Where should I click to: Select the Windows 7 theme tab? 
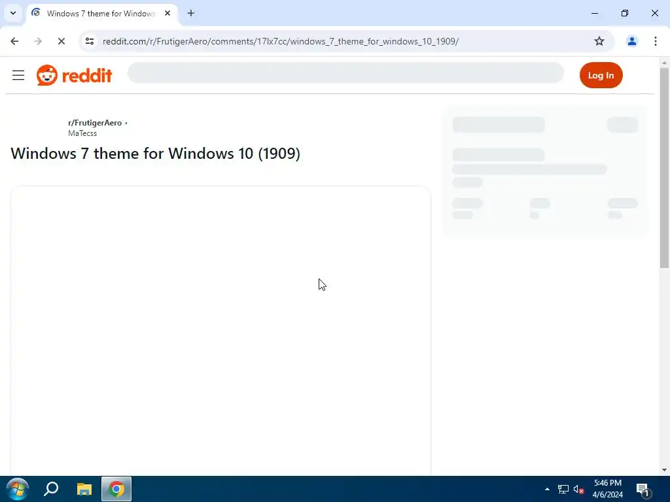101,13
